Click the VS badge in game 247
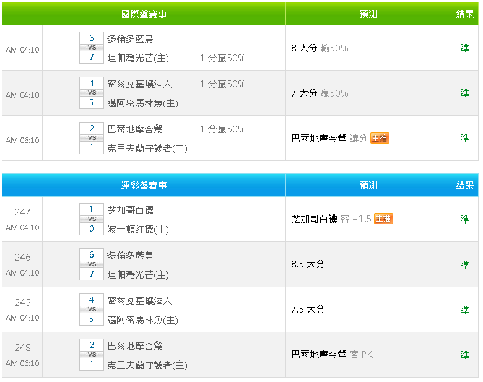This screenshot has height=382, width=483. pos(92,219)
